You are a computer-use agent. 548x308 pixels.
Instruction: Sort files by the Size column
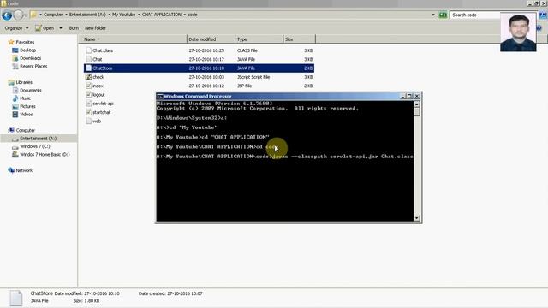click(x=299, y=39)
